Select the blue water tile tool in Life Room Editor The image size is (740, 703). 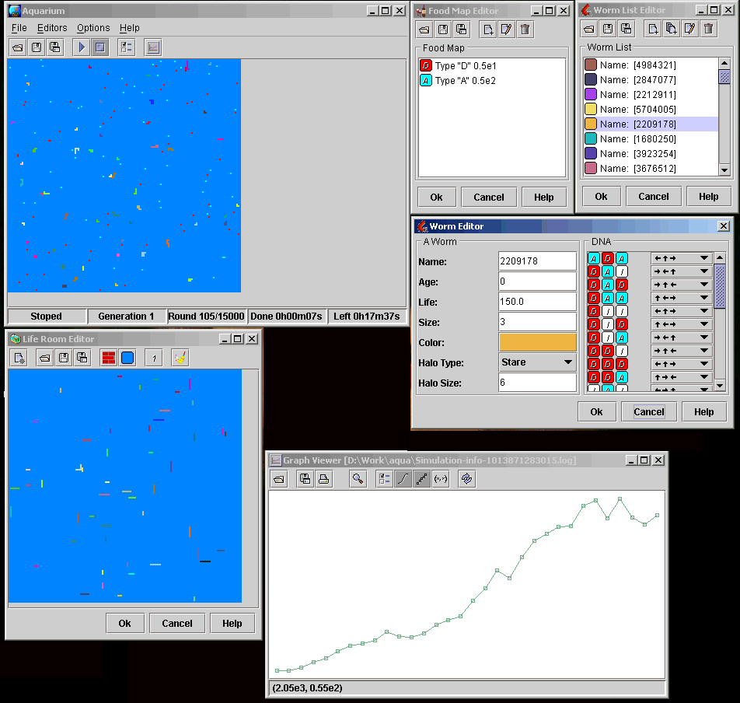click(x=127, y=358)
